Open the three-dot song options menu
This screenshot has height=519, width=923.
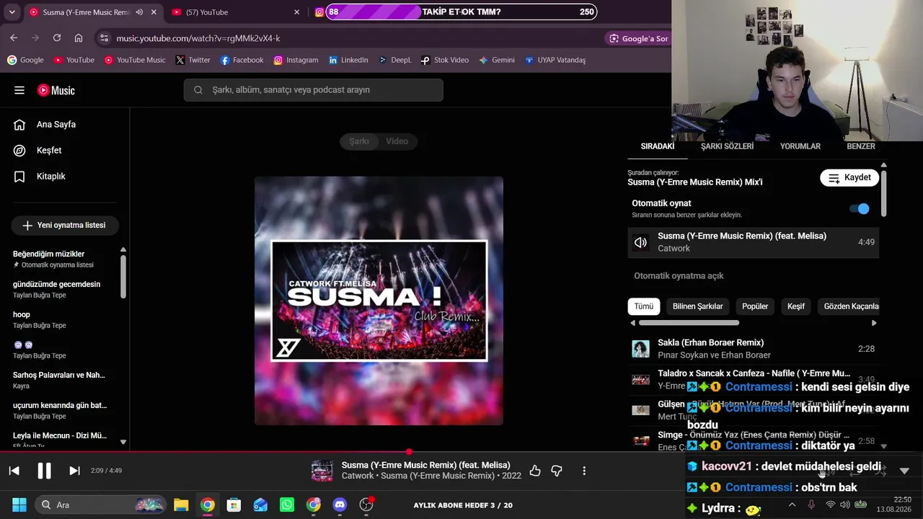pos(584,471)
